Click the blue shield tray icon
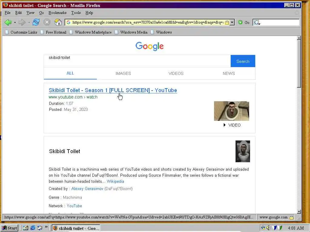310x232 pixels. point(274,228)
